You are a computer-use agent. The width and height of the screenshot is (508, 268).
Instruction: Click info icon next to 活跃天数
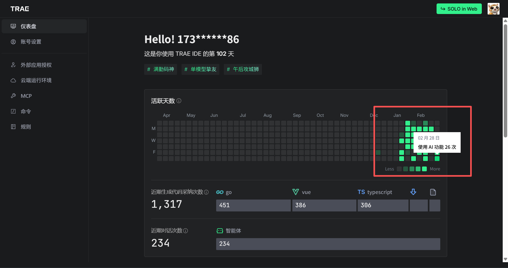179,101
